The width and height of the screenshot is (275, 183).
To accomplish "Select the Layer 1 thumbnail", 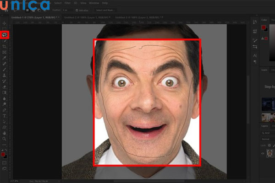I will coord(269,153).
